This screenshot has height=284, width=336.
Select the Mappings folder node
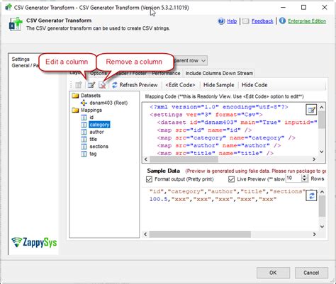[91, 110]
